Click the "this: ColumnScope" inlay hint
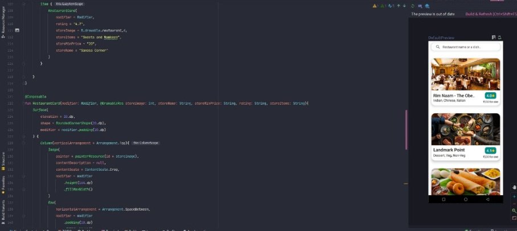The height and width of the screenshot is (231, 517). click(146, 143)
